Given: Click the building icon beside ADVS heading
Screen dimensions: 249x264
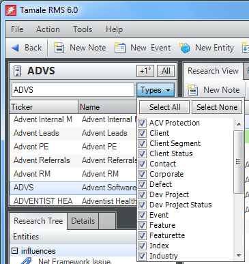Looking at the screenshot, I should tap(17, 71).
